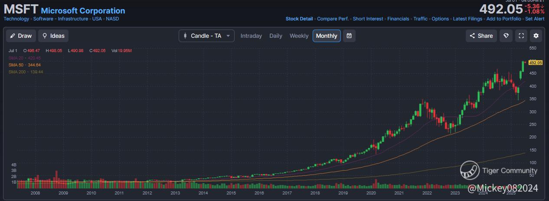549x201 pixels.
Task: Open Software - Infrastructure industry link
Action: pos(60,19)
